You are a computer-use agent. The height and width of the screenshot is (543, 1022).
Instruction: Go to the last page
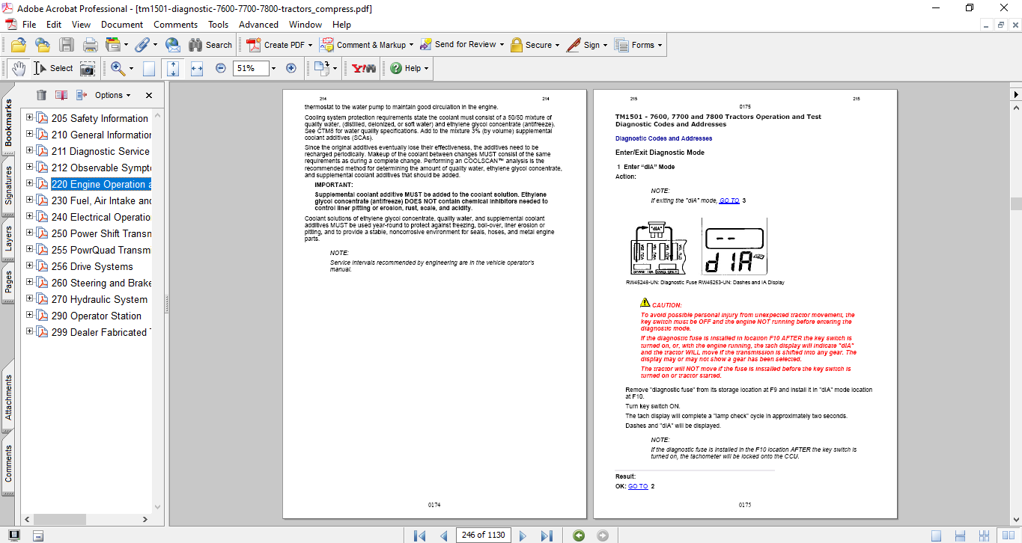point(547,536)
